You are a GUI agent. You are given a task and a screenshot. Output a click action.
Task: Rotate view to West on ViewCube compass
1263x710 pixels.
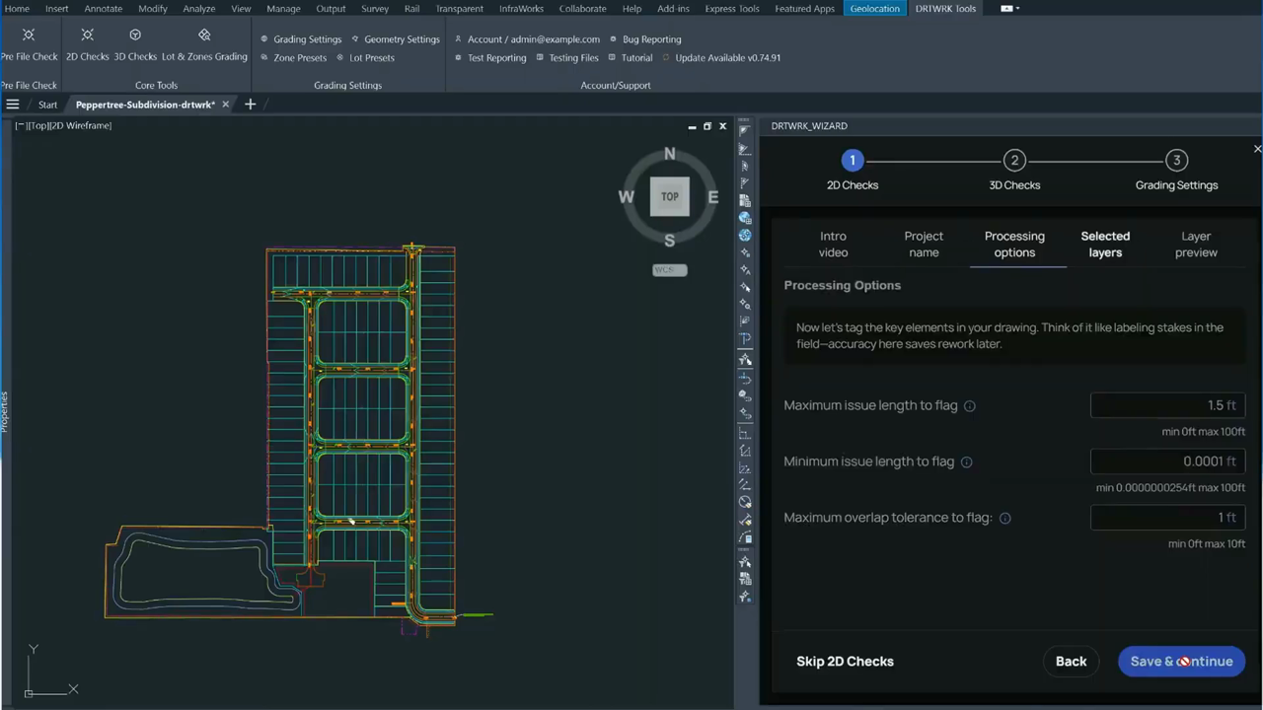point(626,197)
